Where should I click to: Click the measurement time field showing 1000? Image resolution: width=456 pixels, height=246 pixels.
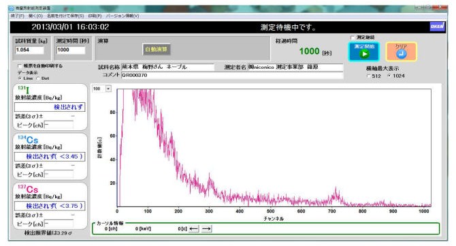pyautogui.click(x=71, y=50)
